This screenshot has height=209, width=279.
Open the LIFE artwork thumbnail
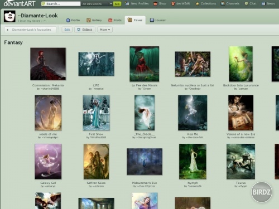97,64
